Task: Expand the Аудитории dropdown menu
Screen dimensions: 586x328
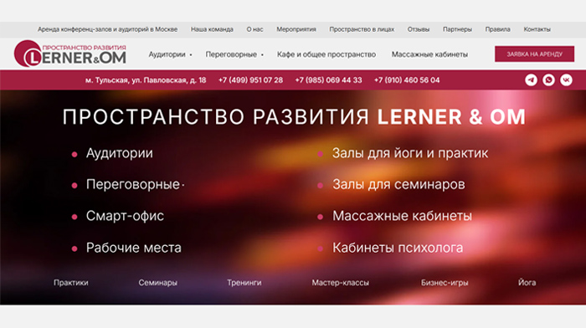Action: [171, 54]
